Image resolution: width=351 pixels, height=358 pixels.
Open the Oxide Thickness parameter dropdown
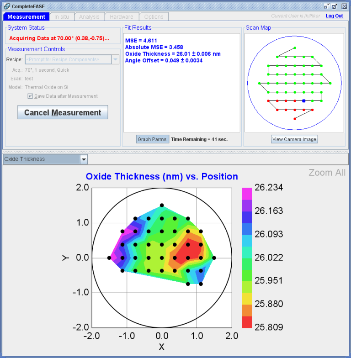[x=84, y=159]
